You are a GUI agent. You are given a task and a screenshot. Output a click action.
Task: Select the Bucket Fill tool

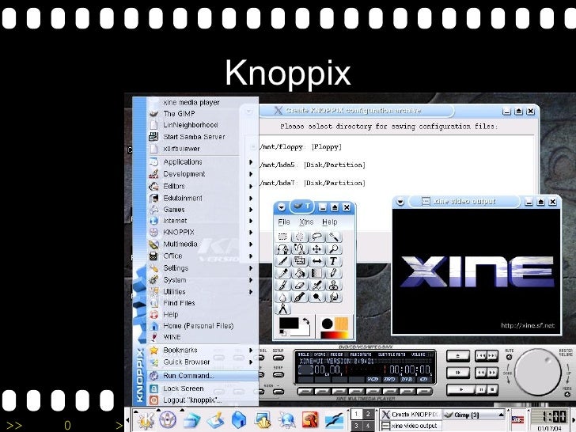coord(300,273)
